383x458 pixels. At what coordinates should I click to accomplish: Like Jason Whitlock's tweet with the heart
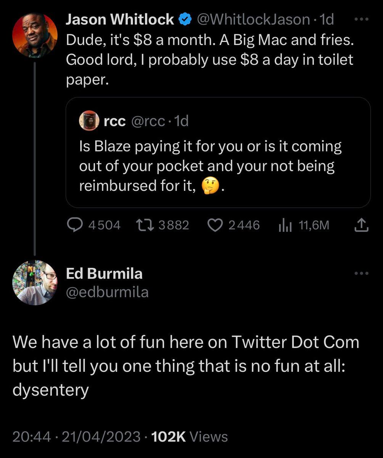(214, 226)
